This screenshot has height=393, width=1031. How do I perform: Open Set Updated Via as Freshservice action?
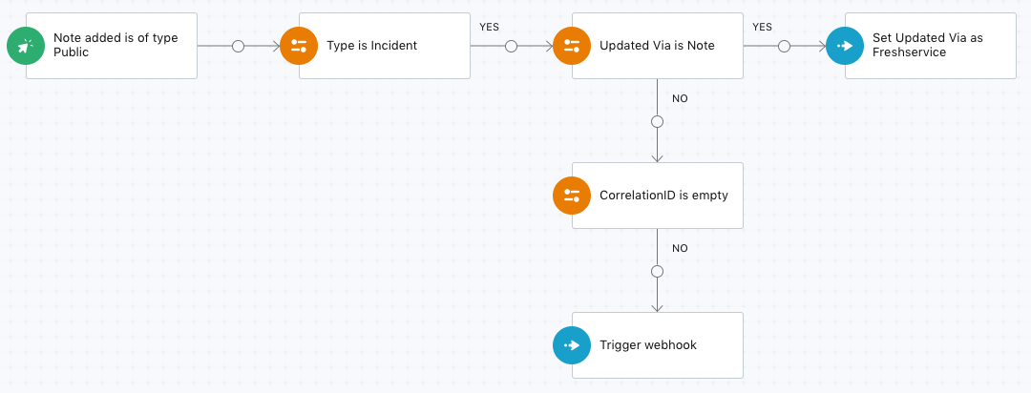click(931, 46)
